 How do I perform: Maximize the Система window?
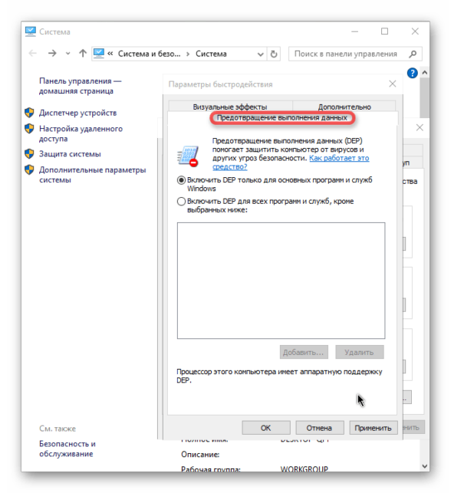tap(384, 31)
